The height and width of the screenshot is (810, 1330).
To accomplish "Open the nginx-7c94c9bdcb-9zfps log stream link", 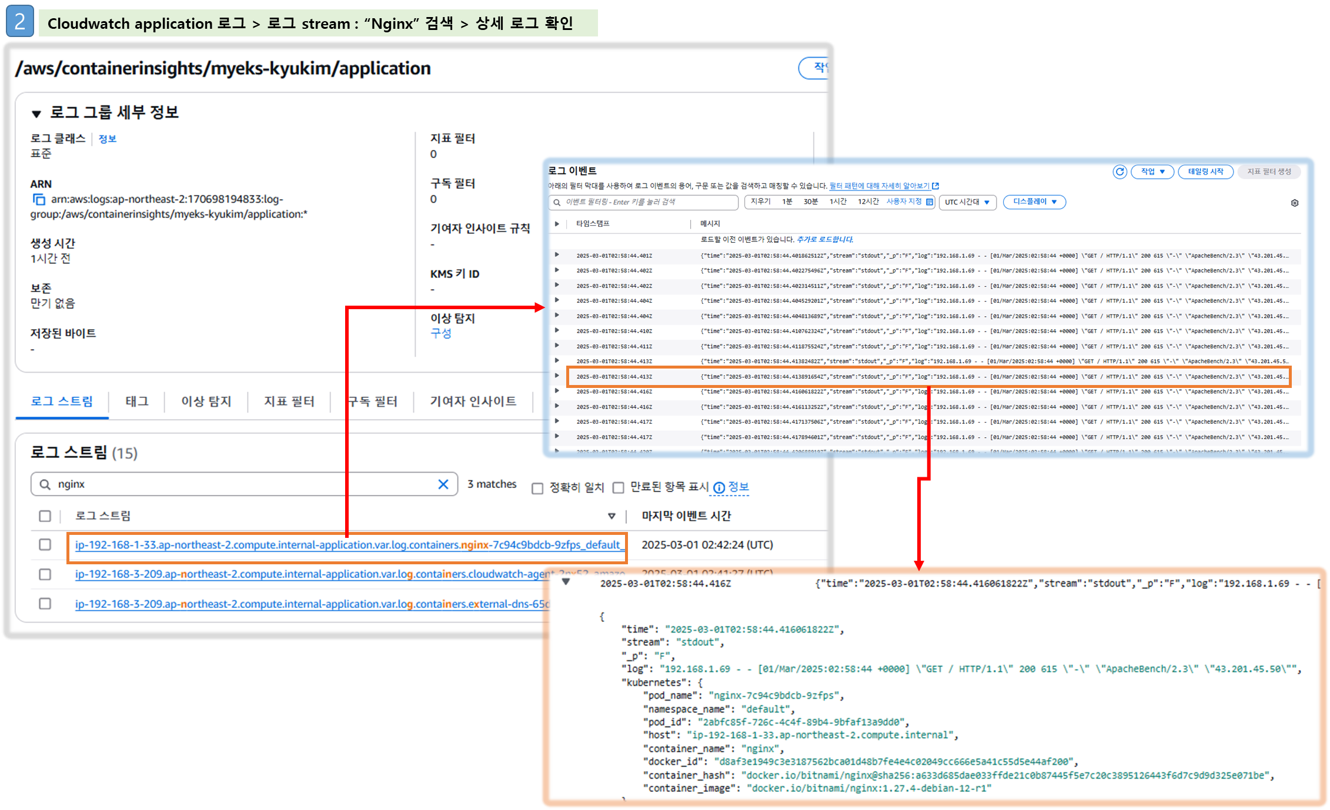I will pyautogui.click(x=349, y=545).
